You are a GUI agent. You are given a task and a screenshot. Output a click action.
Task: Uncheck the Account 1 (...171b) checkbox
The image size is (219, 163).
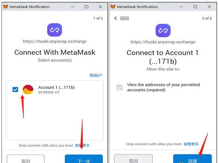[x=15, y=89]
